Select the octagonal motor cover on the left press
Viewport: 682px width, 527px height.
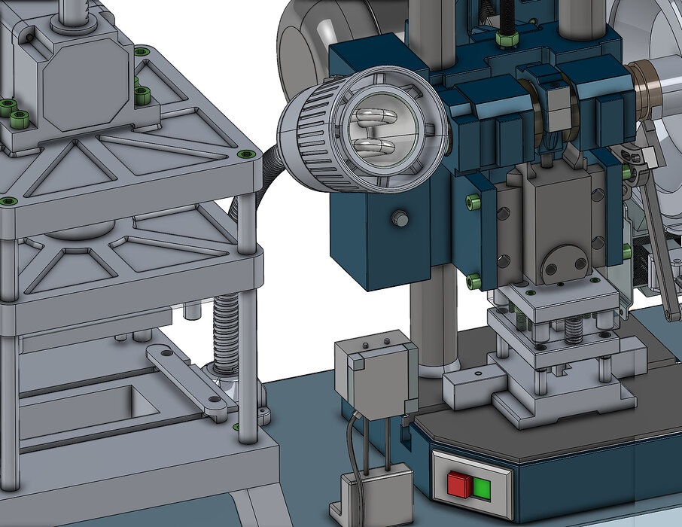click(x=86, y=85)
